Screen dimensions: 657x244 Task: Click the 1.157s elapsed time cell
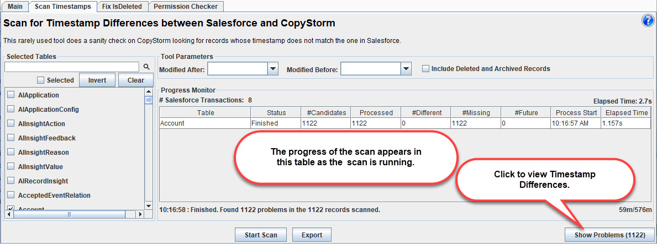627,123
